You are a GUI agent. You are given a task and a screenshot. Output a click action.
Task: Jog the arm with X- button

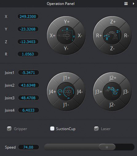80,35
